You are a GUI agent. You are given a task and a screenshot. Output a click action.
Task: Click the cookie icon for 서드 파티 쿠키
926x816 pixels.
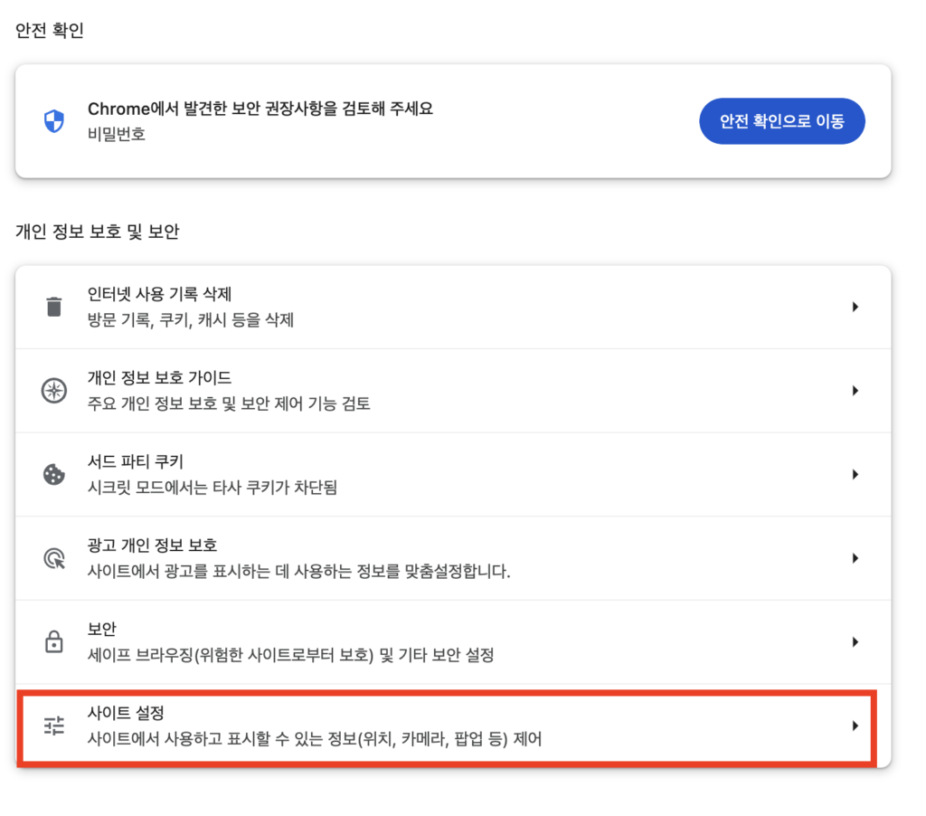click(55, 474)
